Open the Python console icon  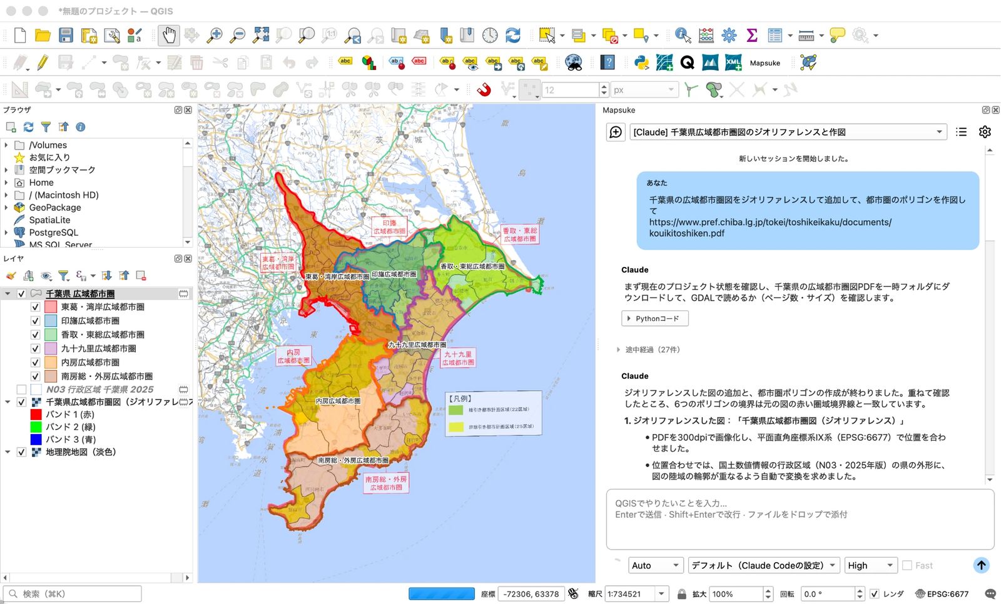pyautogui.click(x=641, y=63)
